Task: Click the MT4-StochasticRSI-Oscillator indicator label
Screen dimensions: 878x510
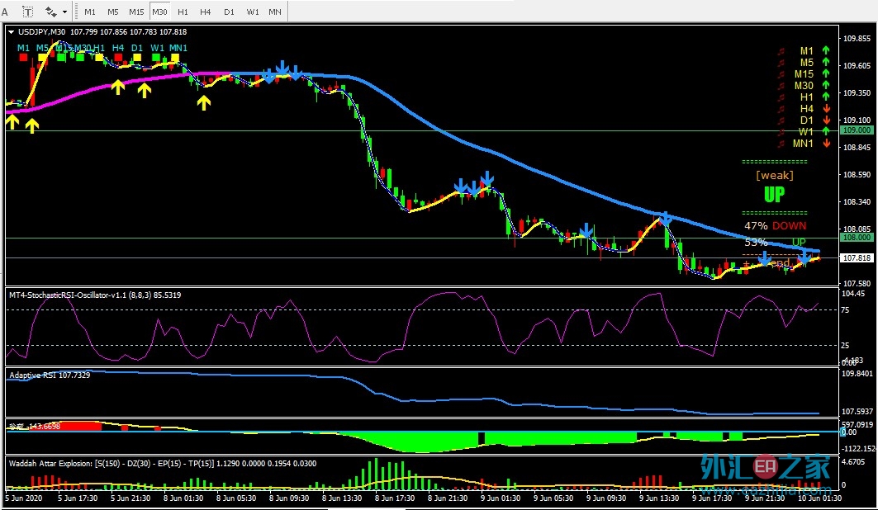Action: (x=95, y=295)
